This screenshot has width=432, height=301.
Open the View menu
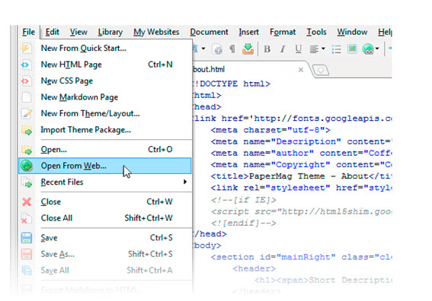pyautogui.click(x=78, y=32)
